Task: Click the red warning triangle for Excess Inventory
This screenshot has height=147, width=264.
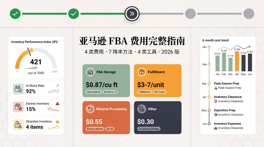Action: 57,104
